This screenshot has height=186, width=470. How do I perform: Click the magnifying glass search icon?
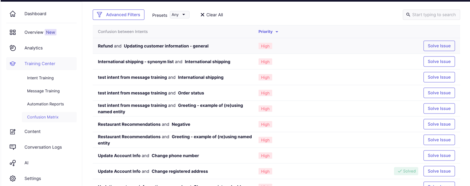tap(408, 15)
